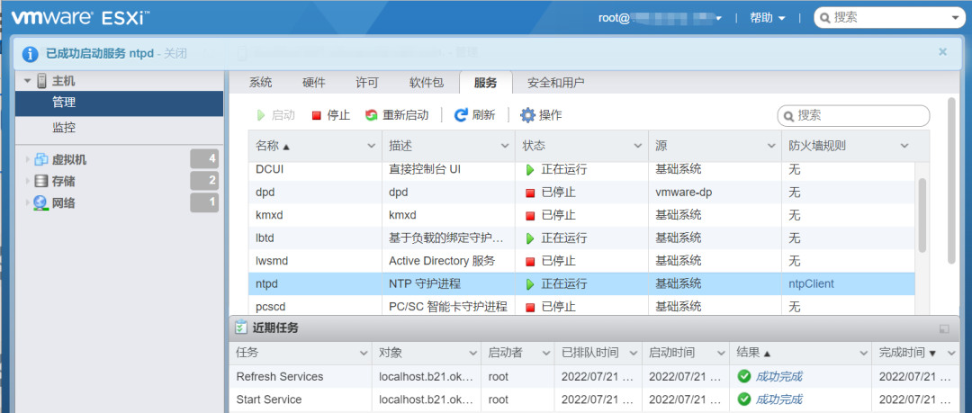Click the 停止 stop button
This screenshot has height=413, width=972.
331,115
